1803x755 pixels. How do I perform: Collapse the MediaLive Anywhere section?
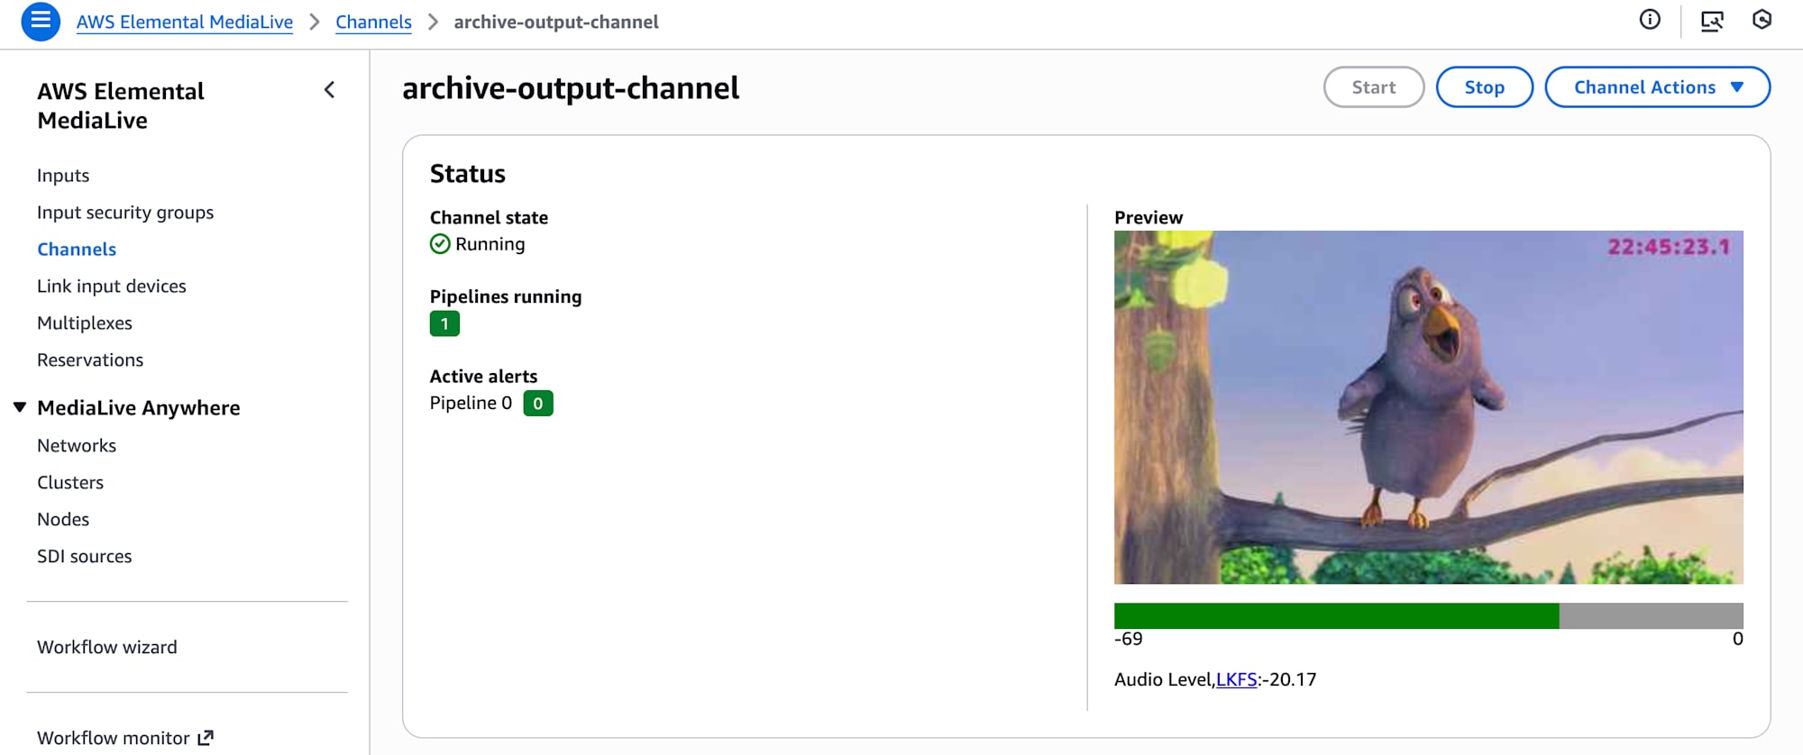click(x=20, y=407)
